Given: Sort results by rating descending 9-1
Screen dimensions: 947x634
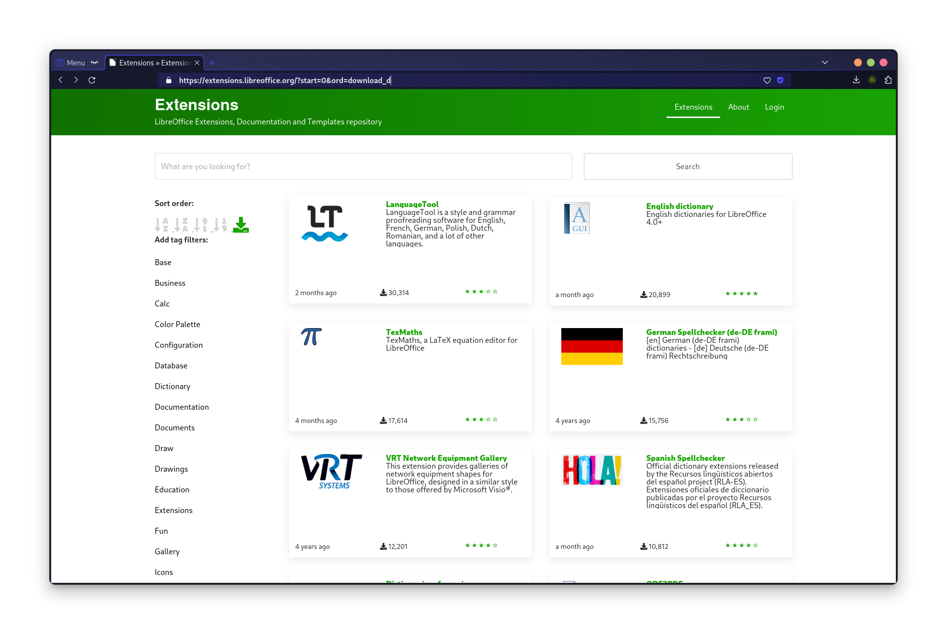Looking at the screenshot, I should [x=201, y=225].
